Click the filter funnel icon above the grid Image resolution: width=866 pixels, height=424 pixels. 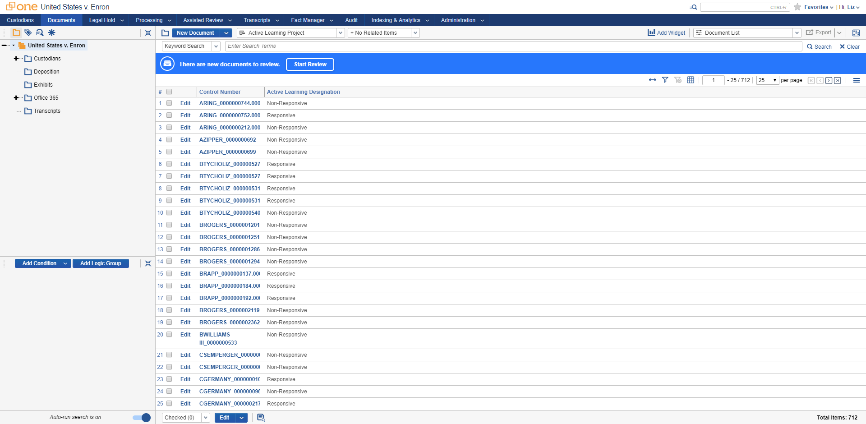[665, 80]
